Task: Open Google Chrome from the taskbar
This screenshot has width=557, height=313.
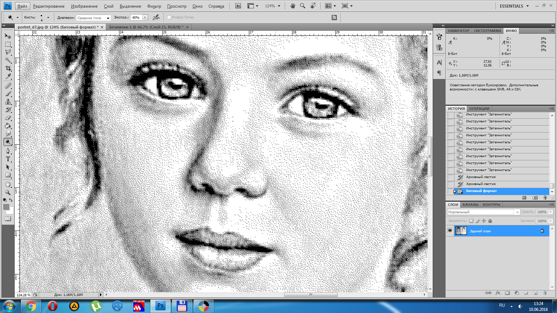Action: [x=31, y=306]
